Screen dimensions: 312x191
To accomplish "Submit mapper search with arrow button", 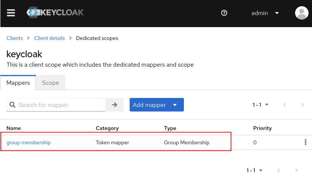I will click(115, 105).
